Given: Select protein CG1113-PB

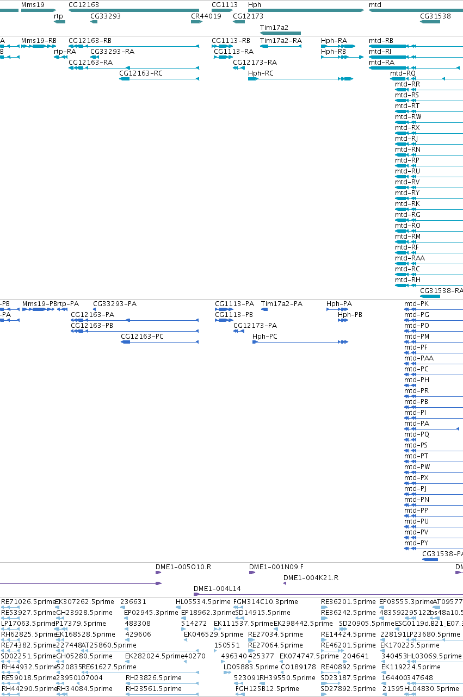Looking at the screenshot, I should pyautogui.click(x=234, y=315).
